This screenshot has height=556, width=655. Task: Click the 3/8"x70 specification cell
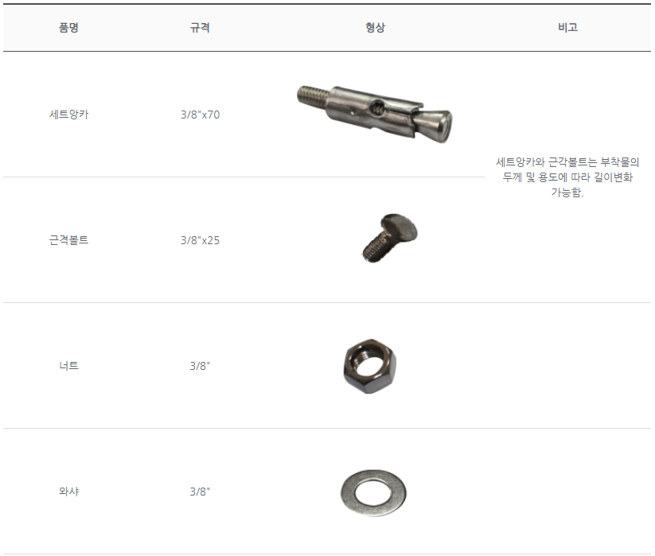pos(200,115)
